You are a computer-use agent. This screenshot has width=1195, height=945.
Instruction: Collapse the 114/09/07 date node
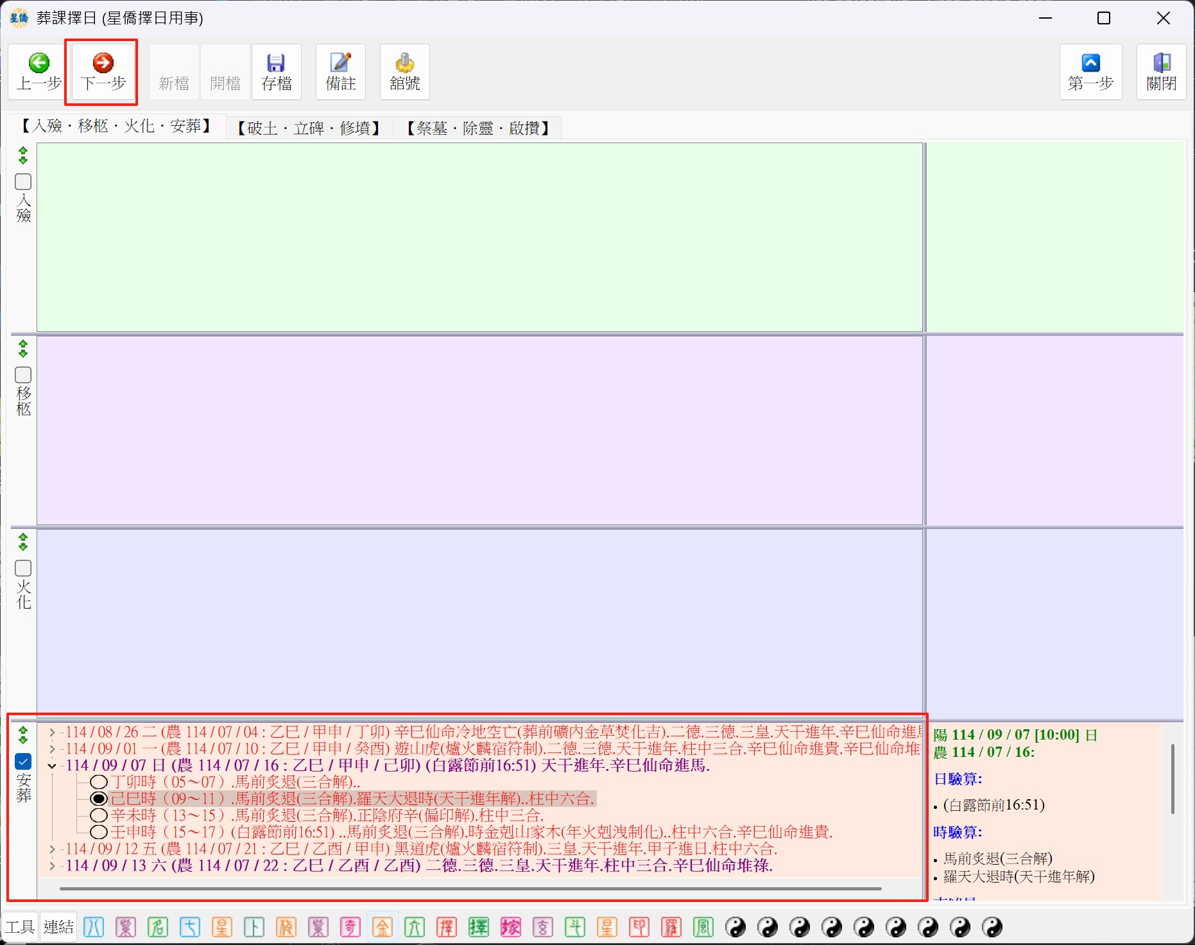(x=52, y=765)
